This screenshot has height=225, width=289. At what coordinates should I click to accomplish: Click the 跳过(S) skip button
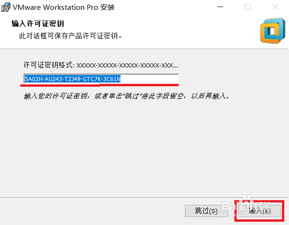pyautogui.click(x=206, y=210)
